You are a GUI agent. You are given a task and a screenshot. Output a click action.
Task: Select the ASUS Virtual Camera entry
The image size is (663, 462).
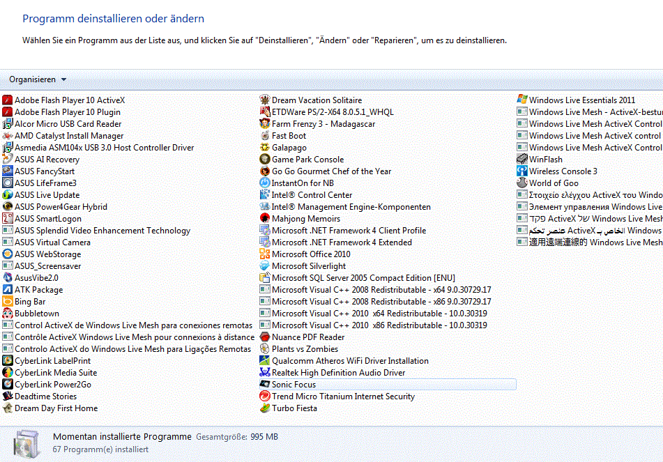click(47, 242)
